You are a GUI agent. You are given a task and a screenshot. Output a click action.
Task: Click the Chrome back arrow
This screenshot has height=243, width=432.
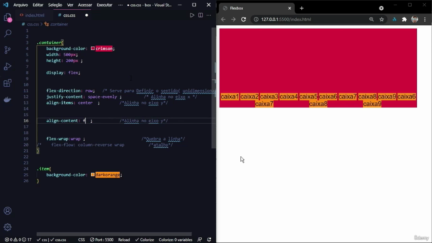pyautogui.click(x=223, y=20)
